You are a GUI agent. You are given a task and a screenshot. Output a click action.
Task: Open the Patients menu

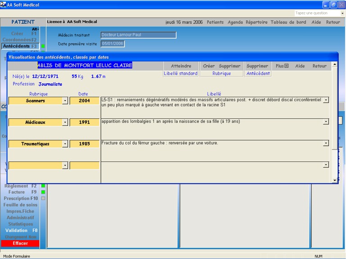(x=215, y=22)
